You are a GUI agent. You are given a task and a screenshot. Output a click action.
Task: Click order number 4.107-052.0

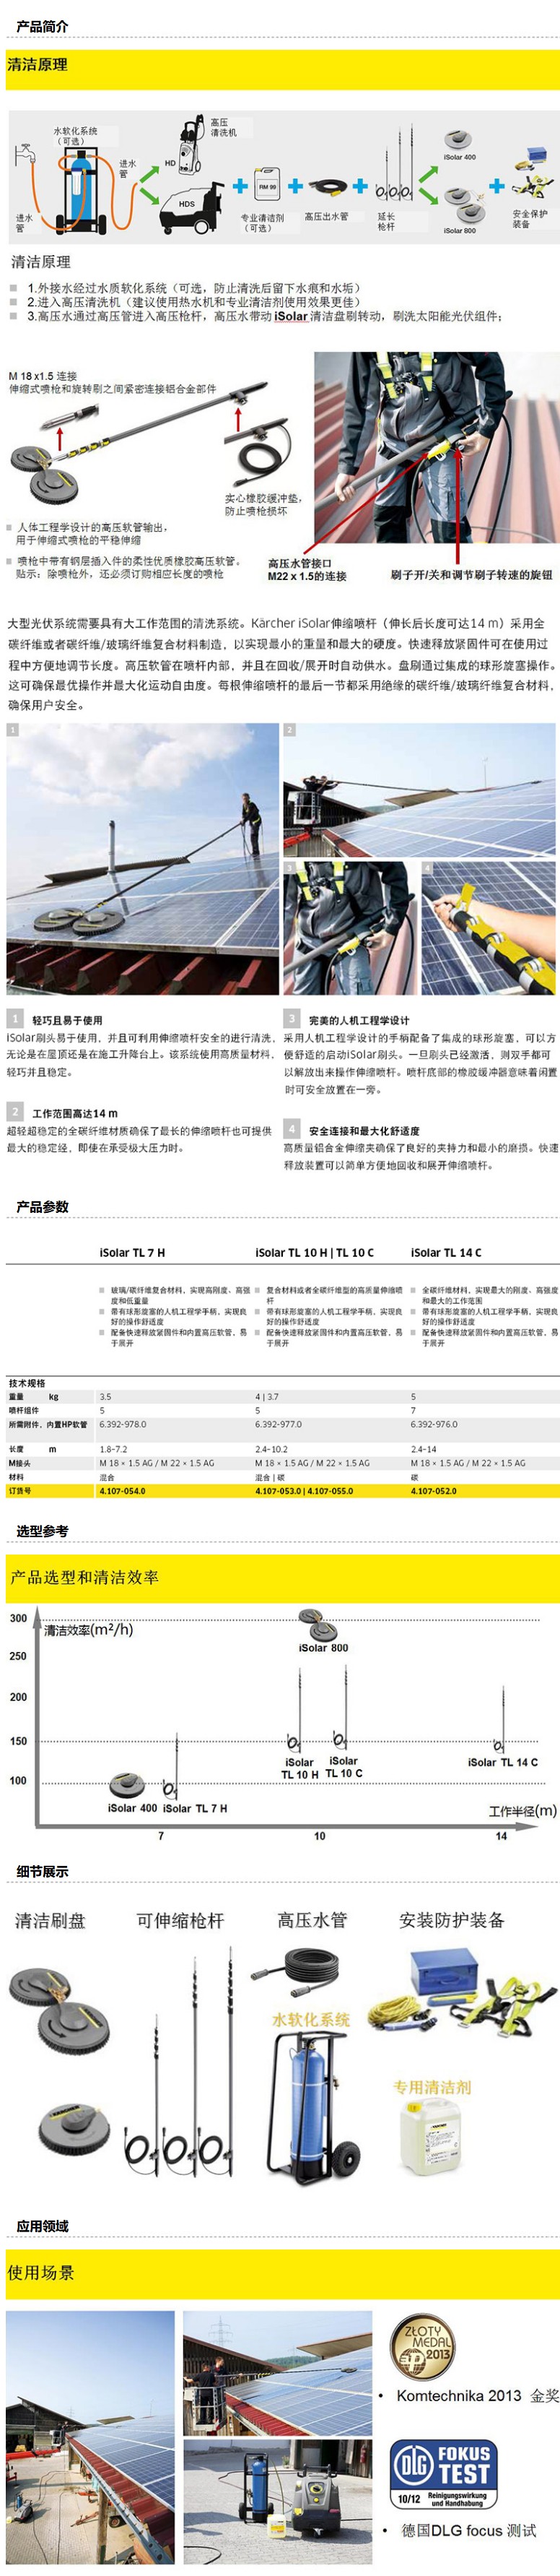click(433, 1490)
